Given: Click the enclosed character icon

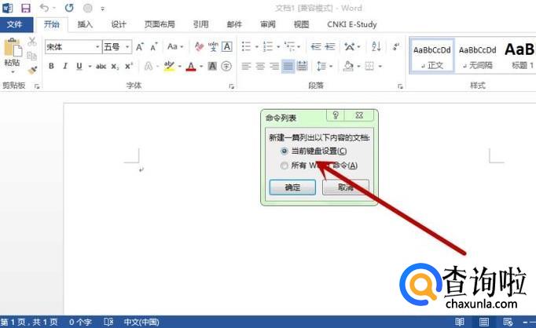Looking at the screenshot, I should tap(226, 66).
